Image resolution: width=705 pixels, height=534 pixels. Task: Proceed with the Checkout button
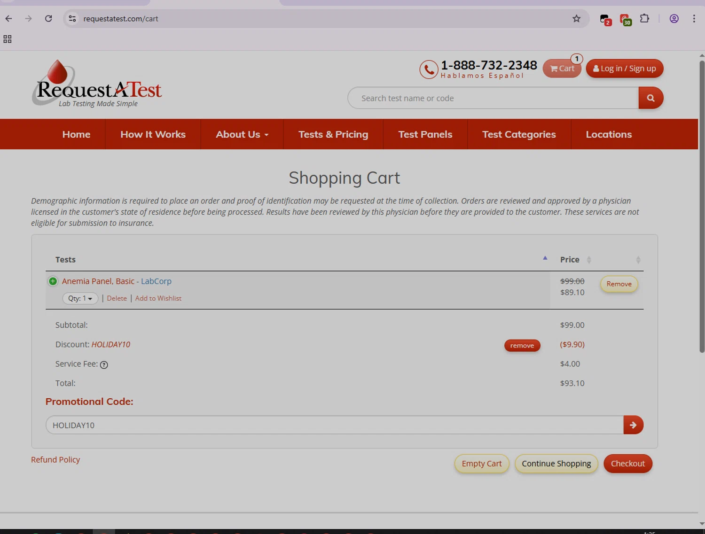[x=628, y=464]
